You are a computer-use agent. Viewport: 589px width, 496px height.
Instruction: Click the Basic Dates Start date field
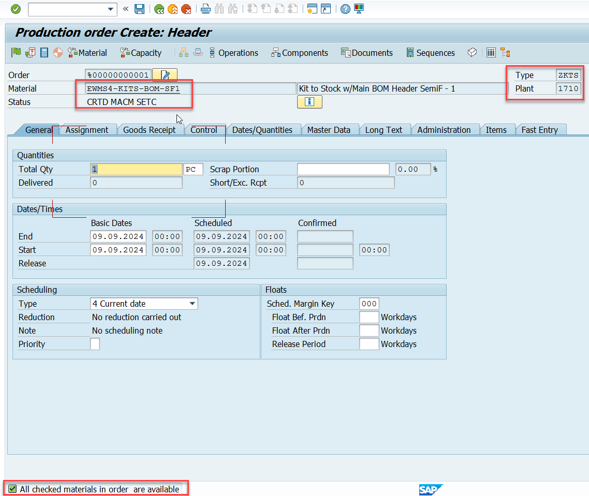click(119, 250)
